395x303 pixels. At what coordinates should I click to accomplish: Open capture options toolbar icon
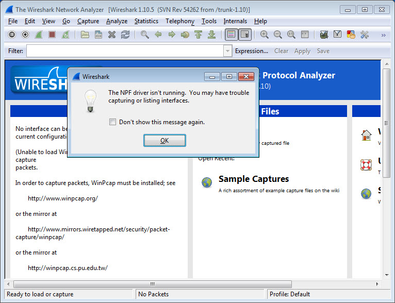coord(25,35)
